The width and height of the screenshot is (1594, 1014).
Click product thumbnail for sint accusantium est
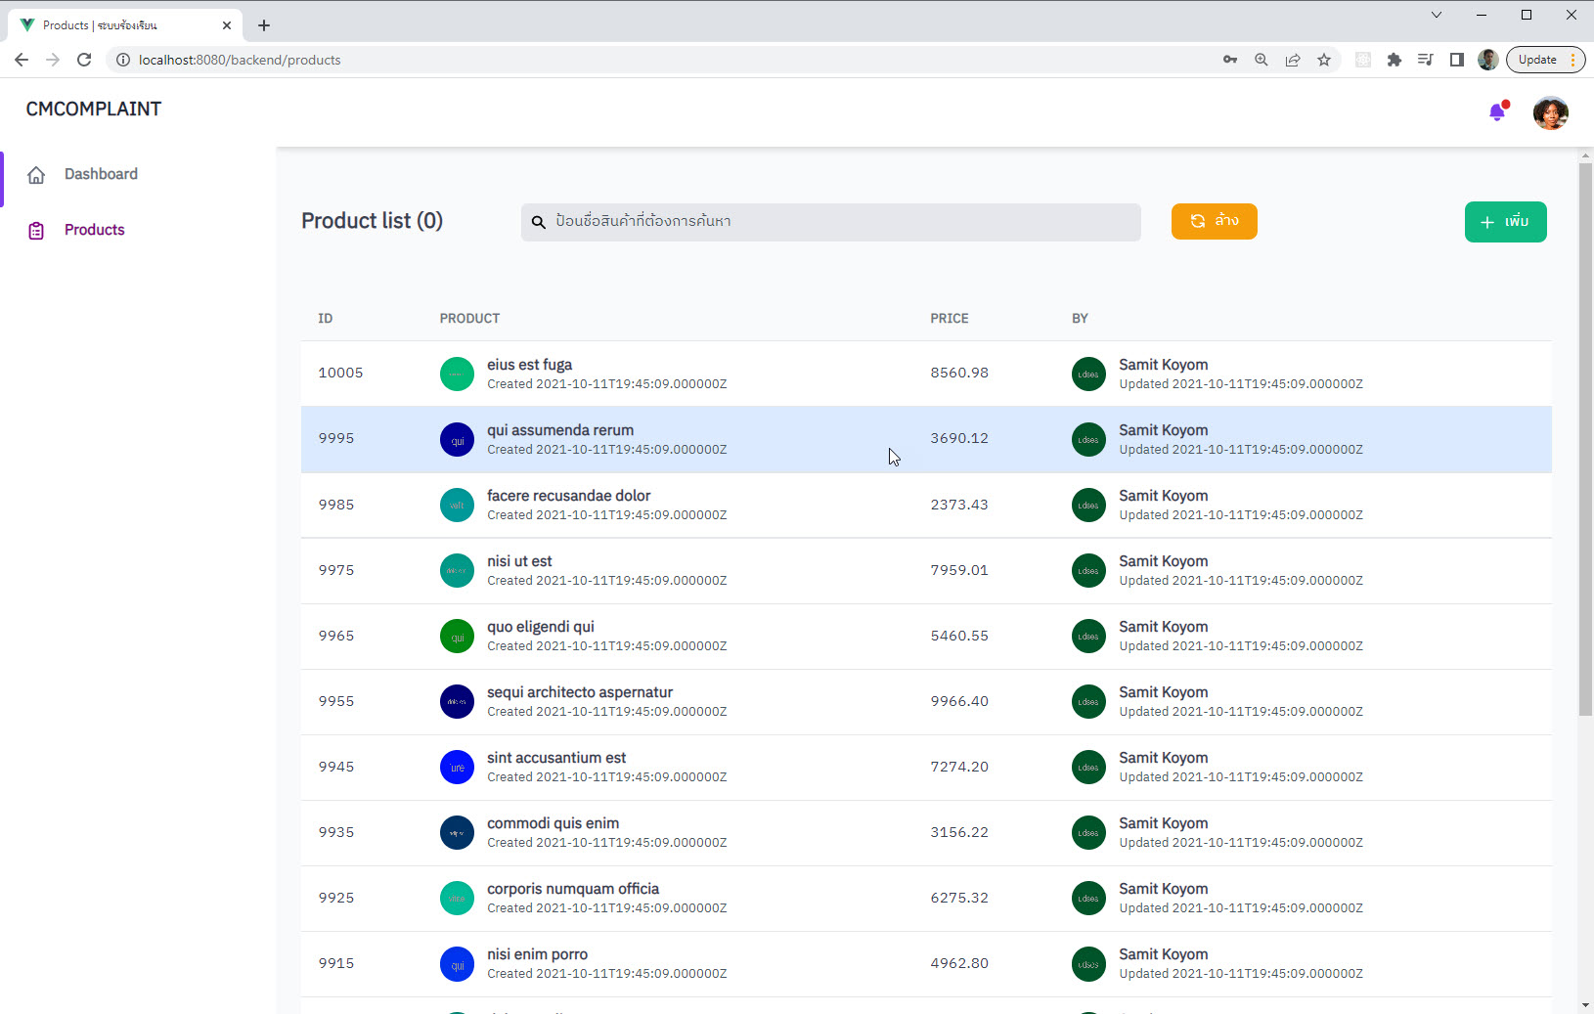click(457, 767)
